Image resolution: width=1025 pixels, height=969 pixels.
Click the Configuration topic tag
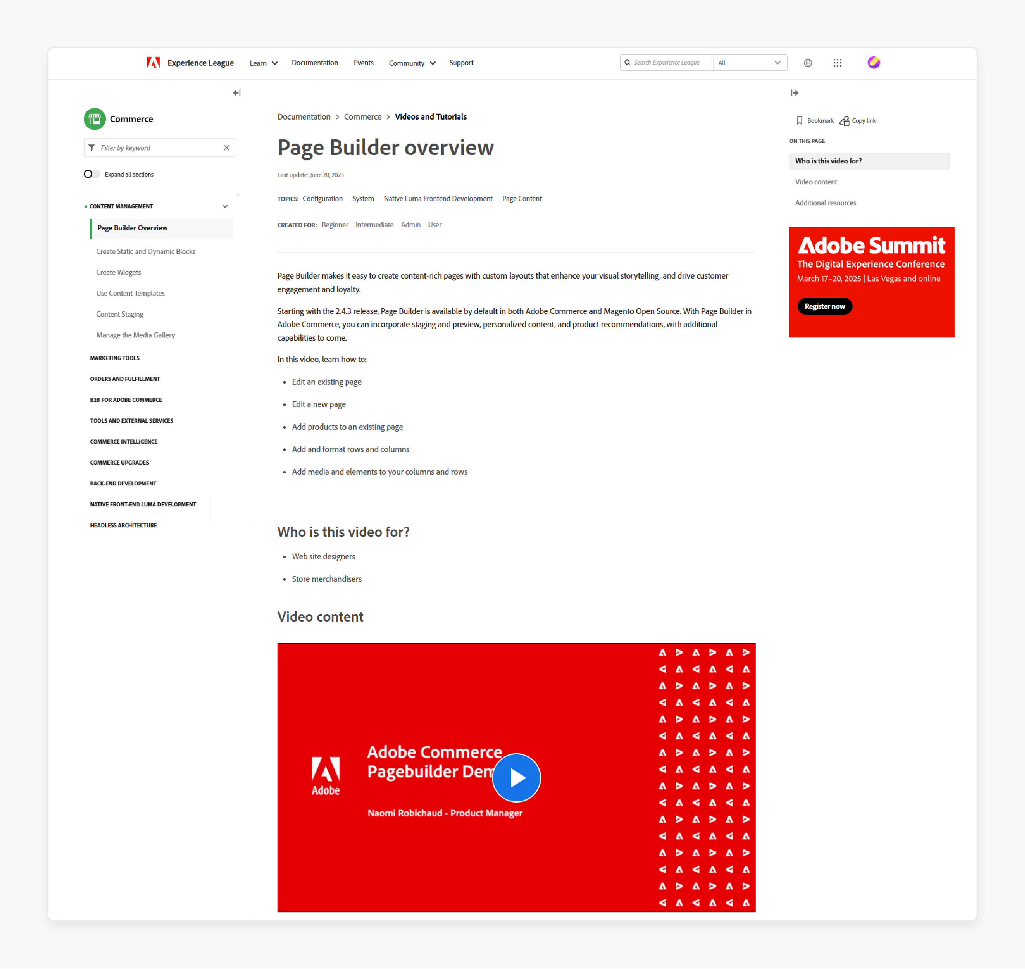tap(323, 199)
